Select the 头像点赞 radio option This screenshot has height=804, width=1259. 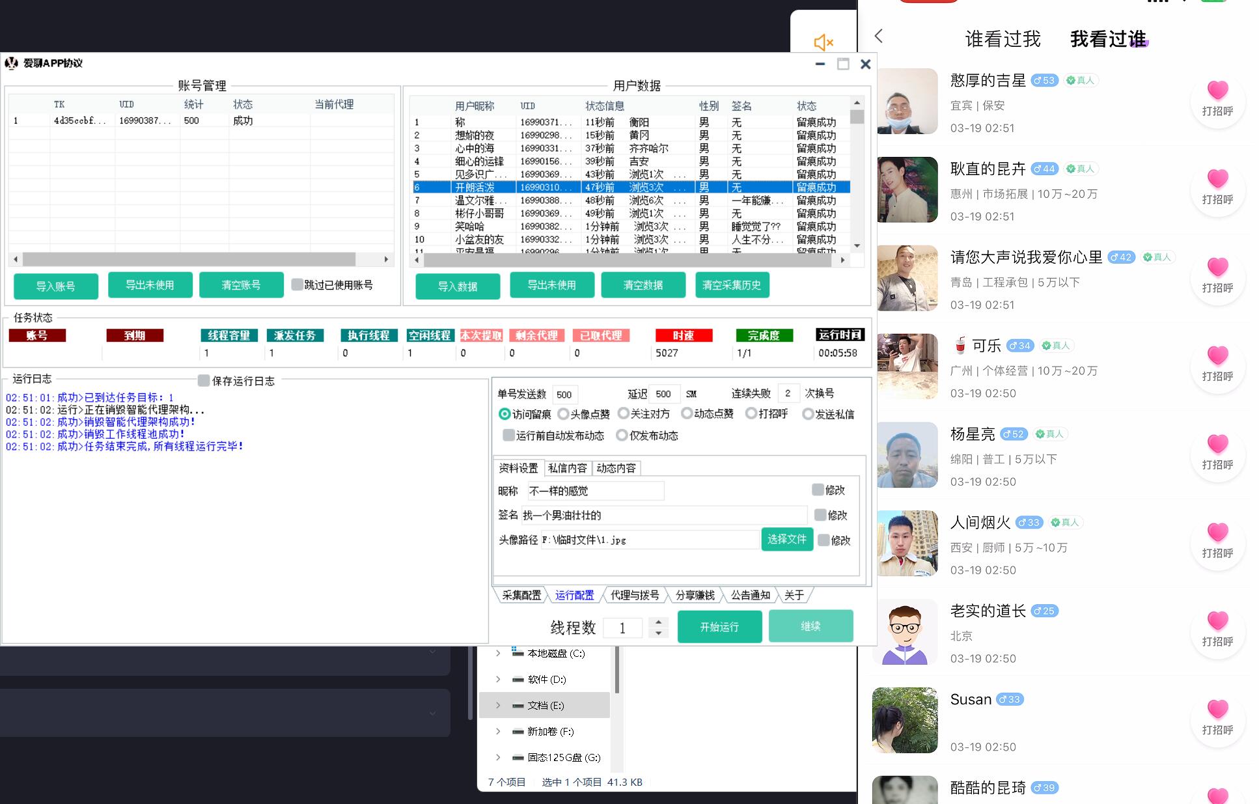(564, 414)
